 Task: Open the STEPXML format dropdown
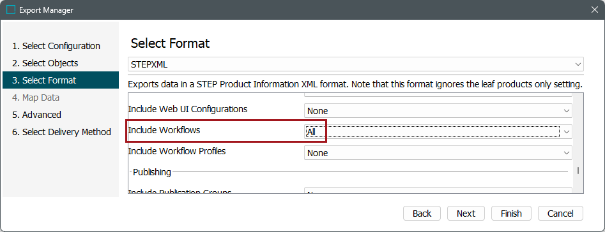pyautogui.click(x=355, y=64)
